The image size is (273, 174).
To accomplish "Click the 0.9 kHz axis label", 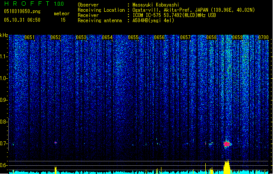I will 3,100.
